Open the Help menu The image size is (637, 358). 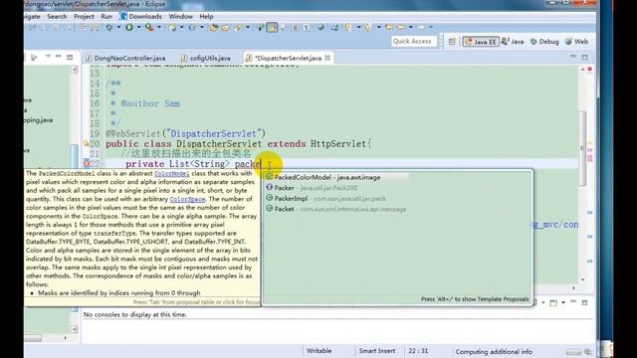(x=206, y=16)
